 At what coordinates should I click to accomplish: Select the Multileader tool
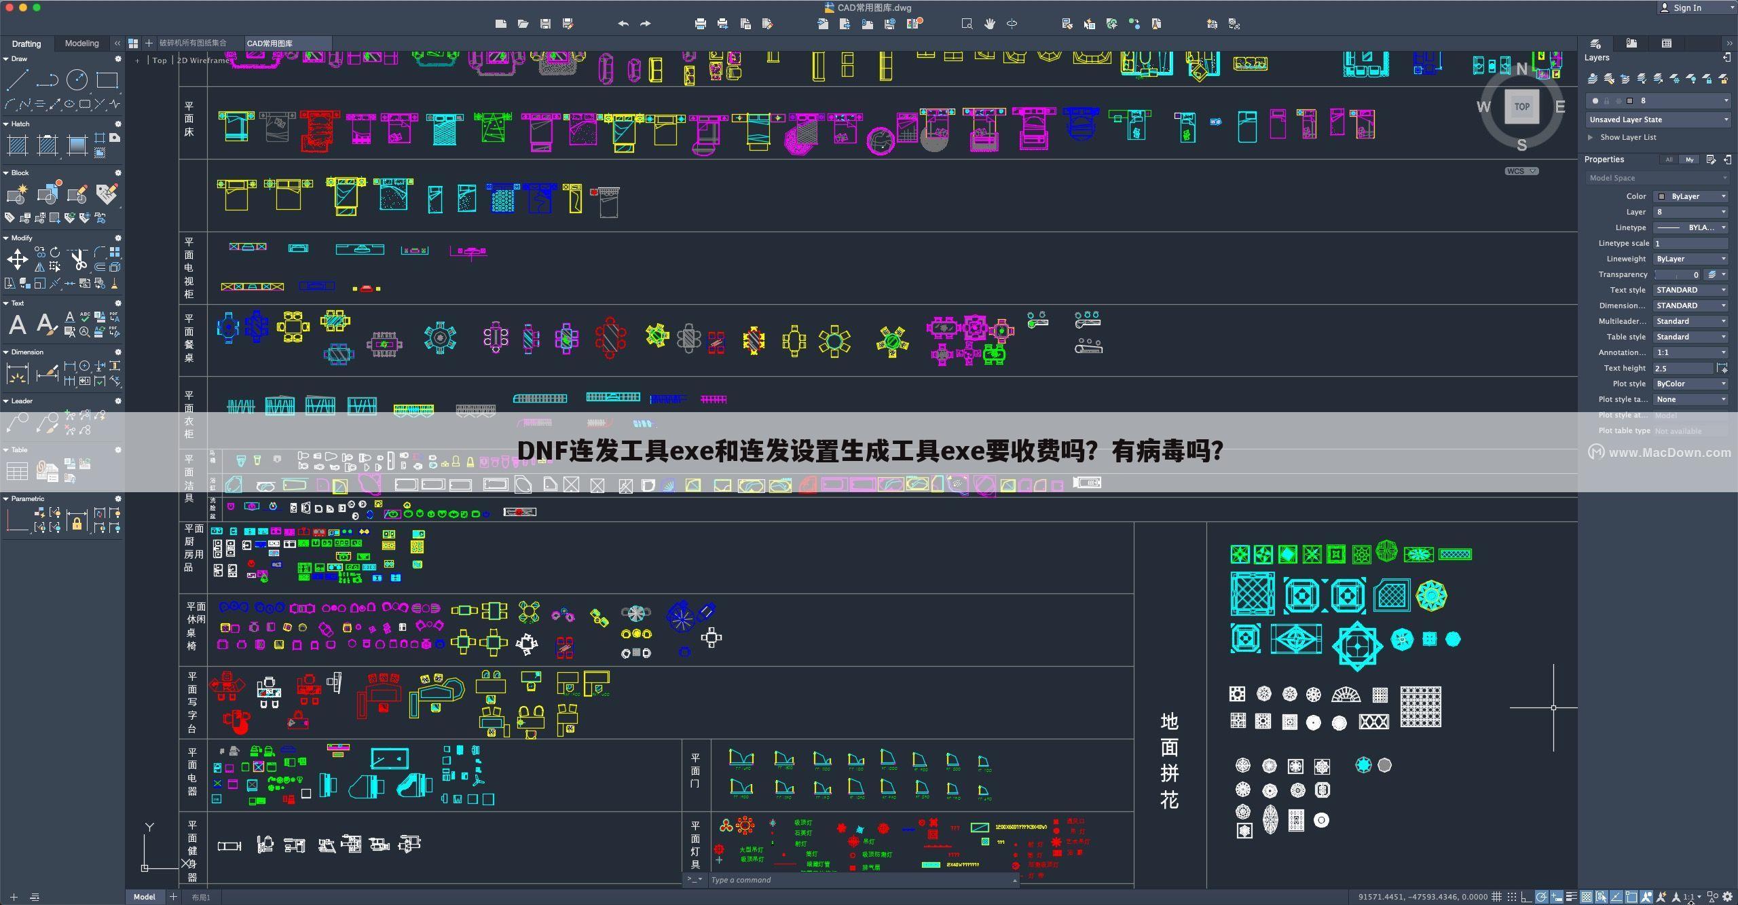(17, 422)
